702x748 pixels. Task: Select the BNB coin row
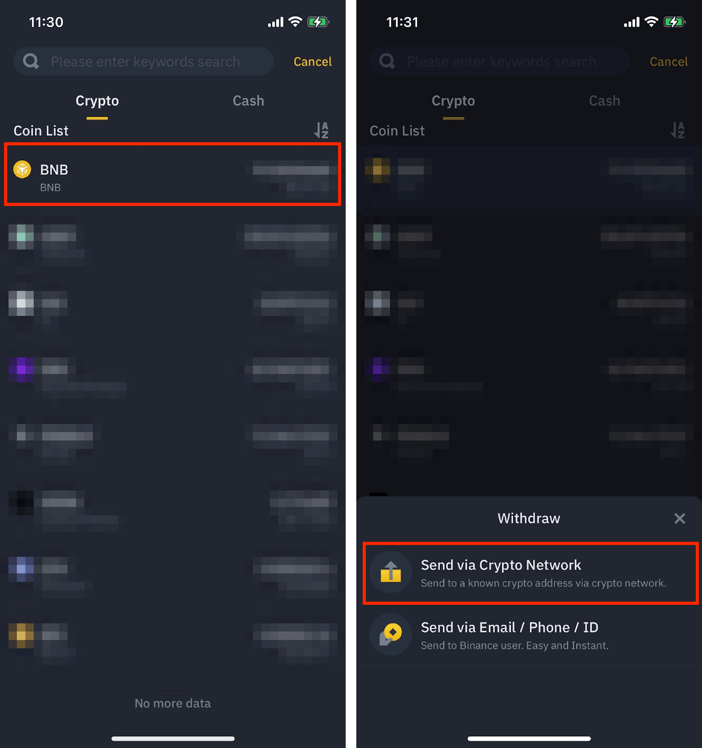tap(172, 174)
